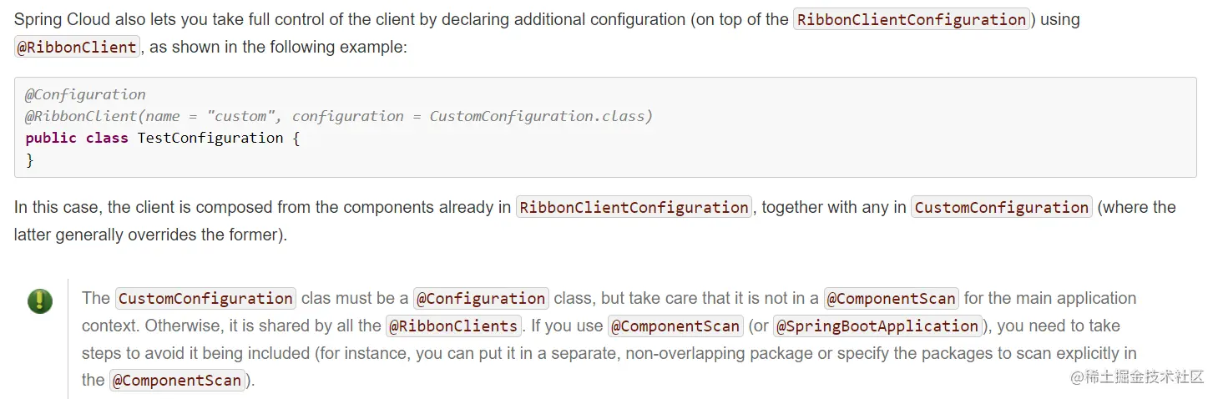This screenshot has height=399, width=1218.
Task: Click the @RibbonClients inline code
Action: pyautogui.click(x=453, y=326)
